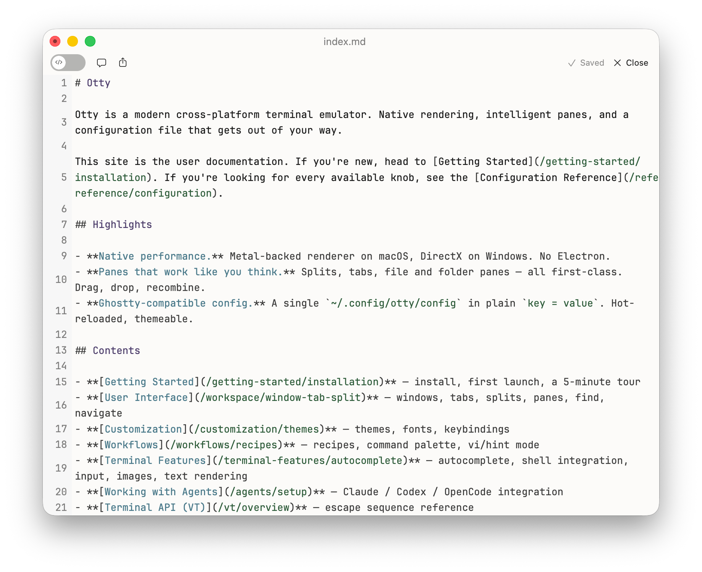Click the share icon in the toolbar

(123, 62)
